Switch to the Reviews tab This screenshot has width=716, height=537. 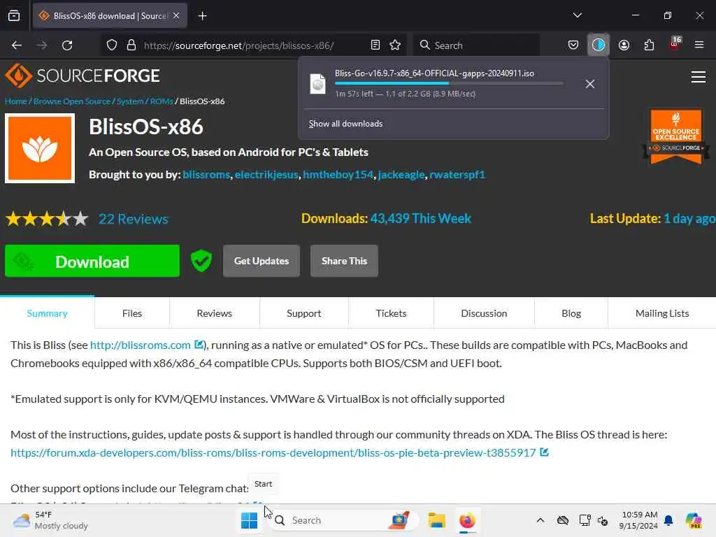(214, 313)
